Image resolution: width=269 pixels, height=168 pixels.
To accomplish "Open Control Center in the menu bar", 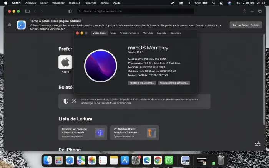I will click(221, 3).
